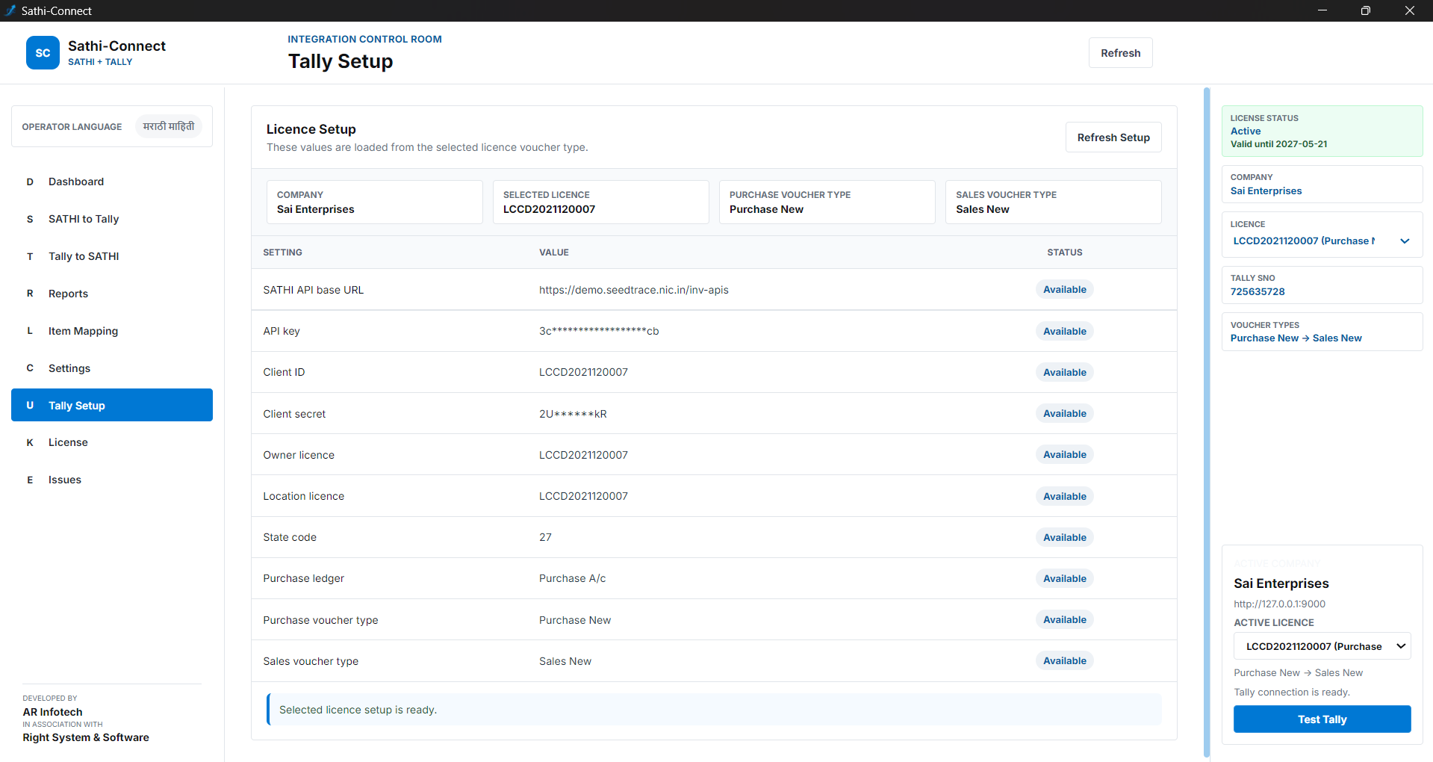This screenshot has width=1433, height=762.
Task: Click Available badge for Purchase ledger
Action: coord(1064,578)
